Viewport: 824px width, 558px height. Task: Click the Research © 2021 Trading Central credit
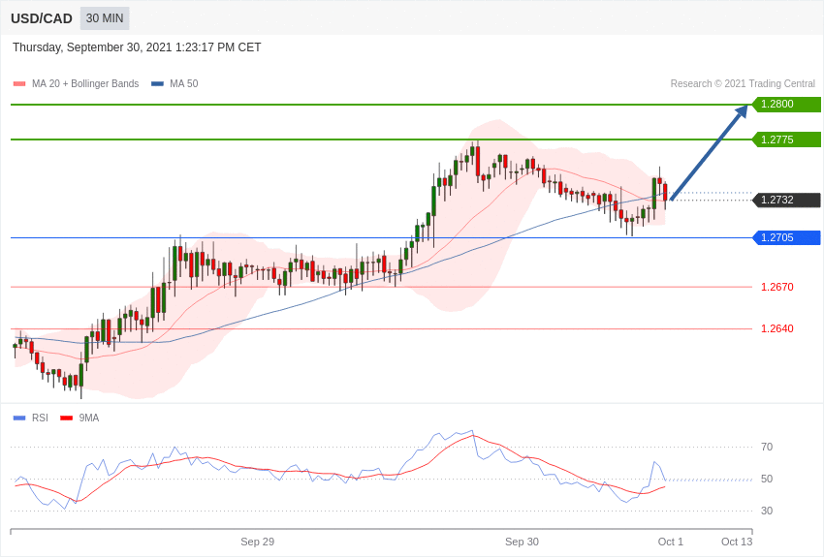coord(743,83)
